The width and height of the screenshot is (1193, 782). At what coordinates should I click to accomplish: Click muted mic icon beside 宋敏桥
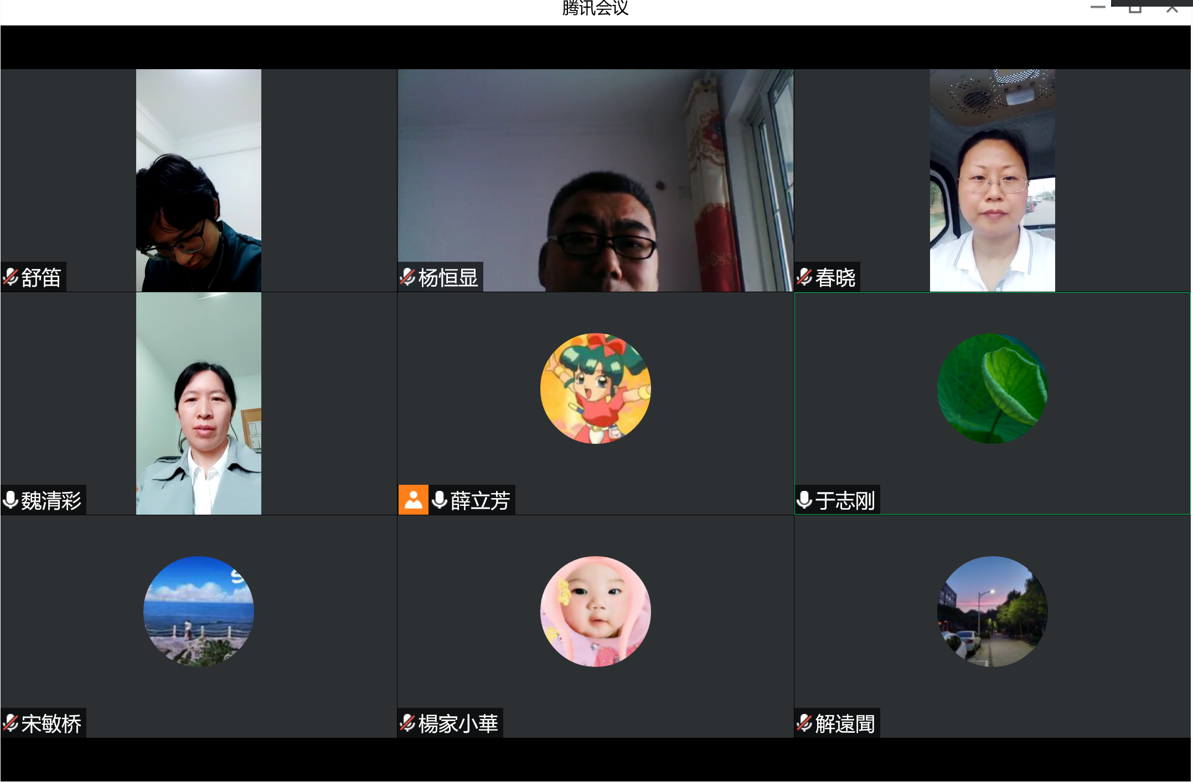(11, 723)
